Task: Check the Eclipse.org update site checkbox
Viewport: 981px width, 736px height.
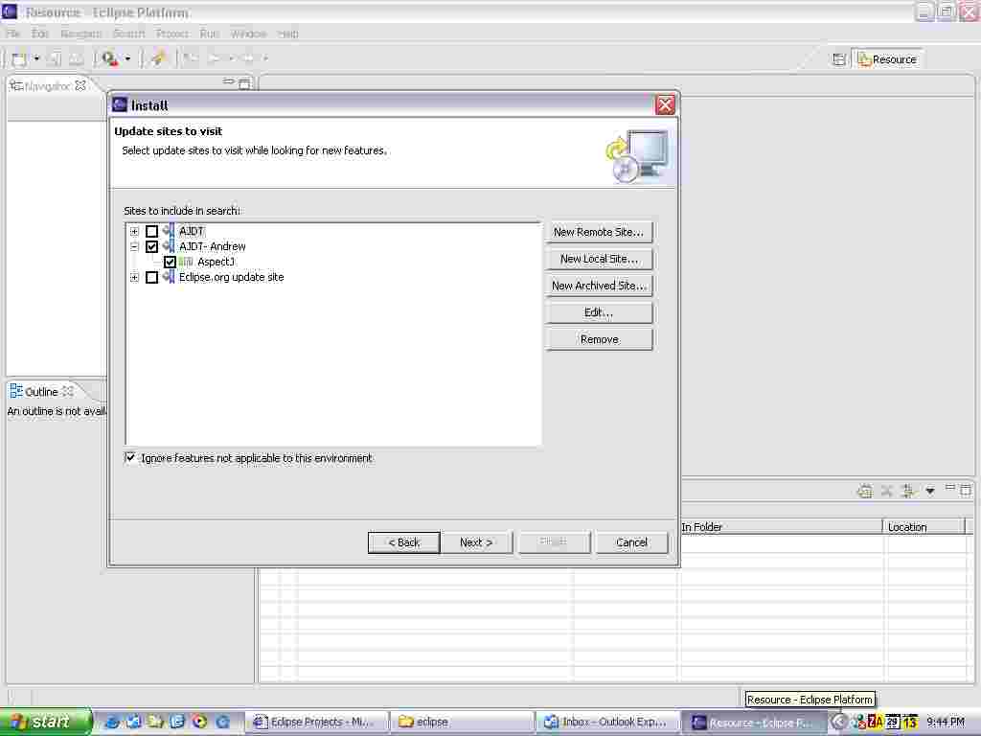Action: click(151, 277)
